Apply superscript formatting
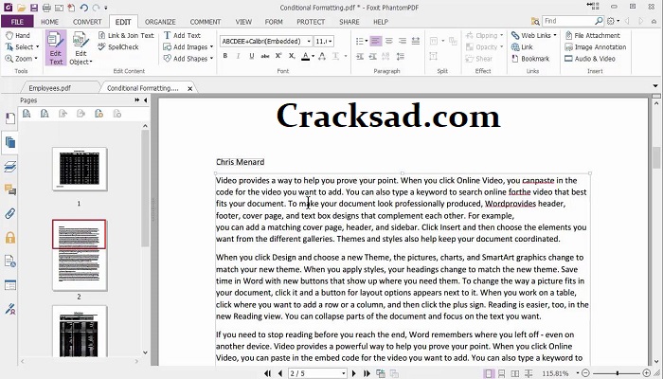The width and height of the screenshot is (663, 379). pos(278,56)
